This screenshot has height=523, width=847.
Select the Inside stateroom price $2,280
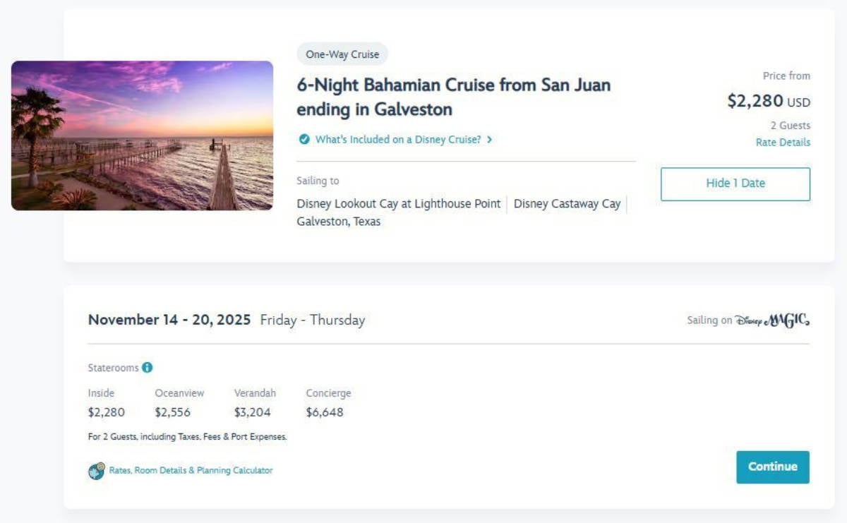pyautogui.click(x=107, y=411)
